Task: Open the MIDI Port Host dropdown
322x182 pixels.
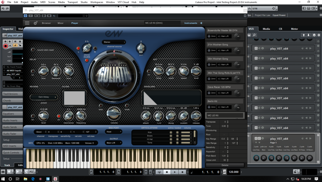Action: tap(114, 132)
